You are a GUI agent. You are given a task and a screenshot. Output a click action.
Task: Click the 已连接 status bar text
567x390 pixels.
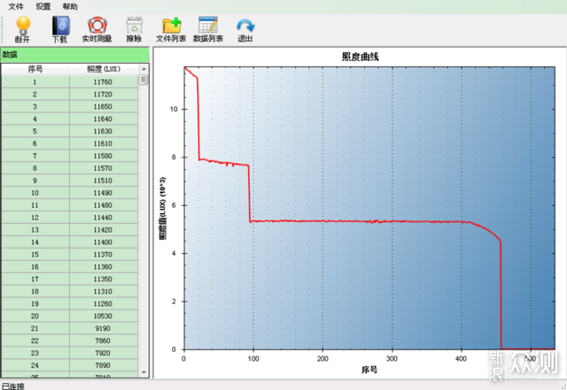tap(13, 386)
